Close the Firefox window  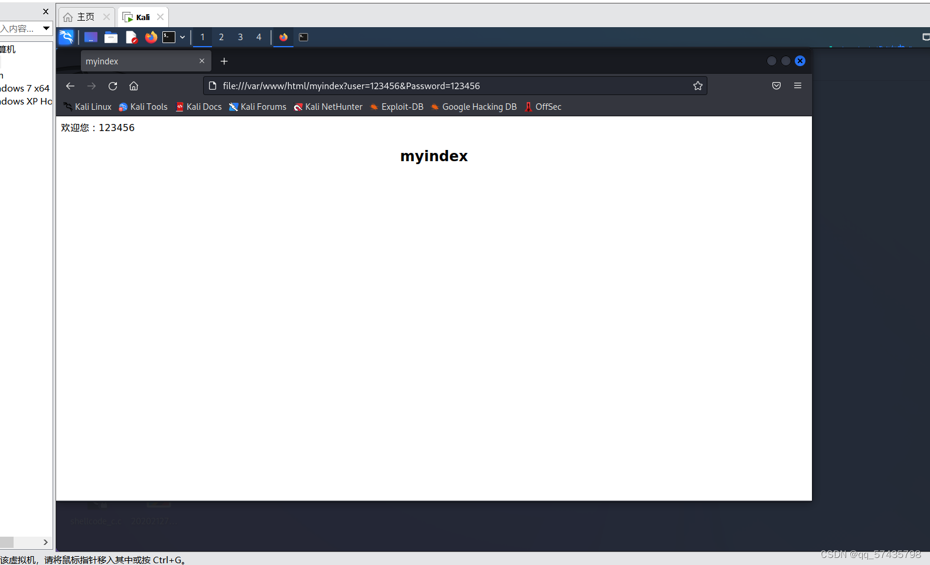[800, 61]
